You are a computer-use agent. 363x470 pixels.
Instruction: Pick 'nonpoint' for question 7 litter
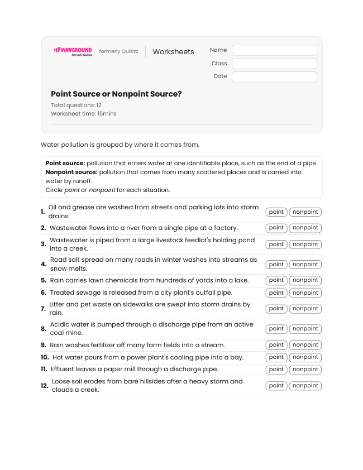click(305, 309)
